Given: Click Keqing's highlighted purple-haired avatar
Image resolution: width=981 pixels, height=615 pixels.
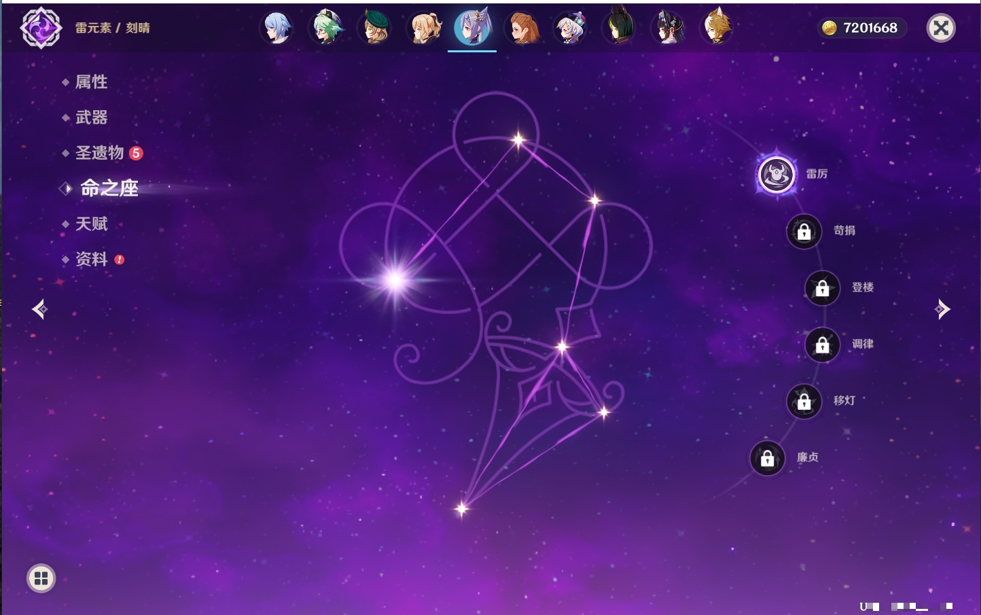Looking at the screenshot, I should [473, 28].
